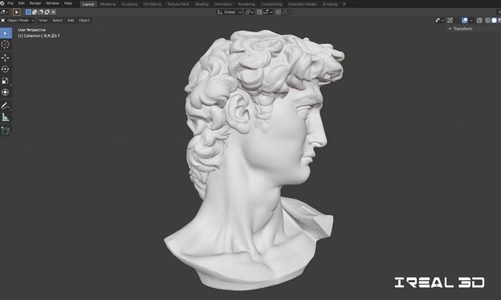Screen dimensions: 501x300
Task: Open proportional editing falloff menu
Action: point(286,12)
